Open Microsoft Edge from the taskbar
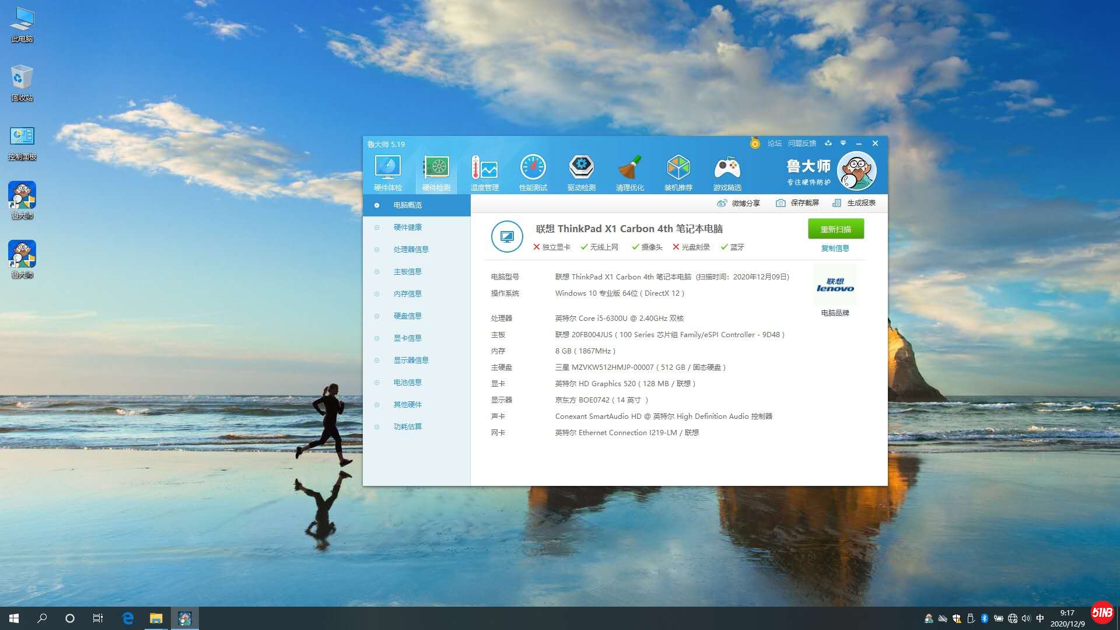 (128, 618)
